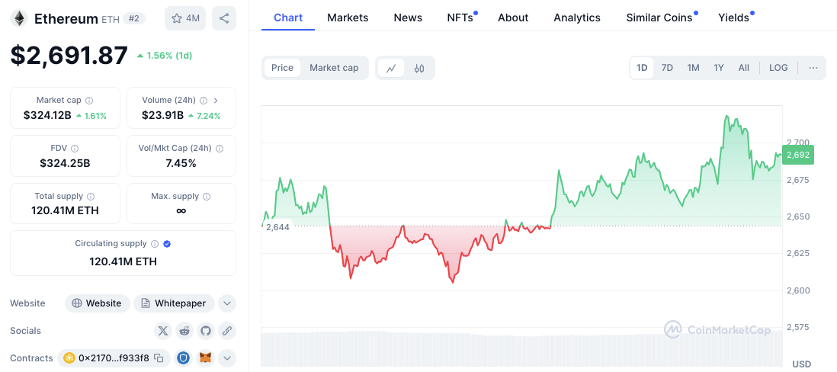Click the $324.12B market cap value

pyautogui.click(x=47, y=115)
